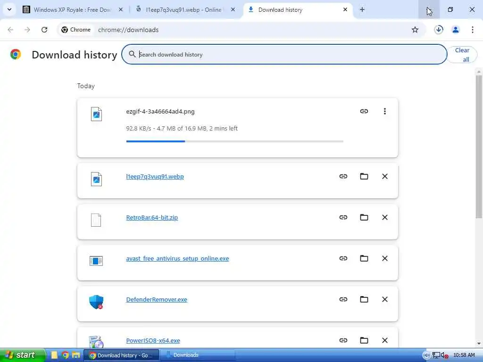Open avast_free_antivirus_setup_online.exe file link
Screen dimensions: 483x362
tap(177, 258)
